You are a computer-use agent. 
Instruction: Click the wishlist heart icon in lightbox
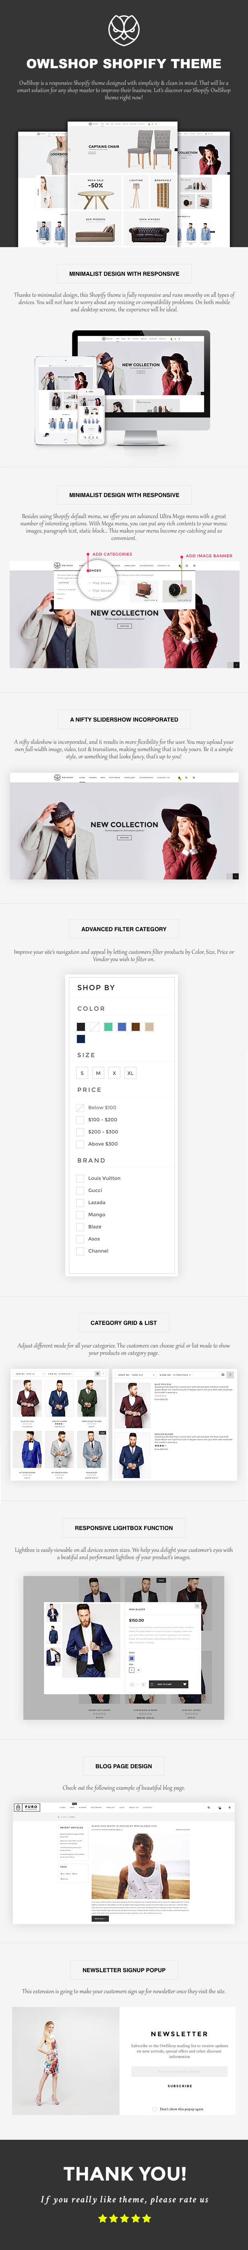(184, 1683)
